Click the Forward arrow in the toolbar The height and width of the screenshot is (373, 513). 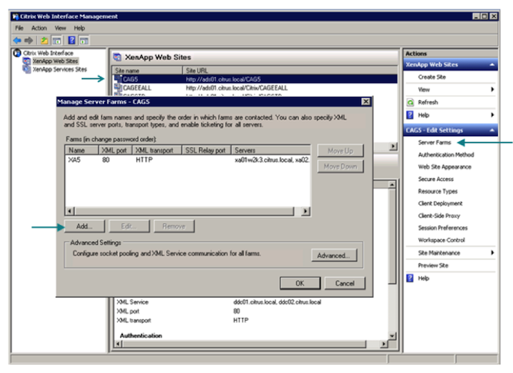[x=28, y=40]
